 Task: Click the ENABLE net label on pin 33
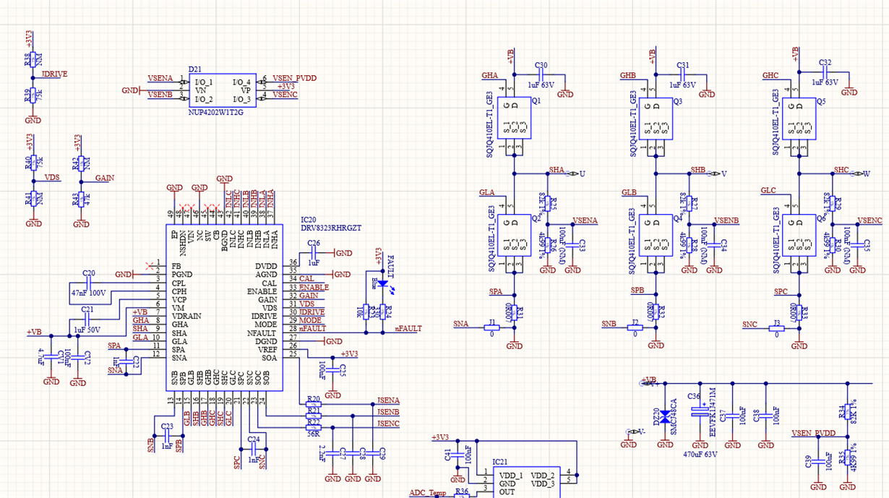point(314,288)
